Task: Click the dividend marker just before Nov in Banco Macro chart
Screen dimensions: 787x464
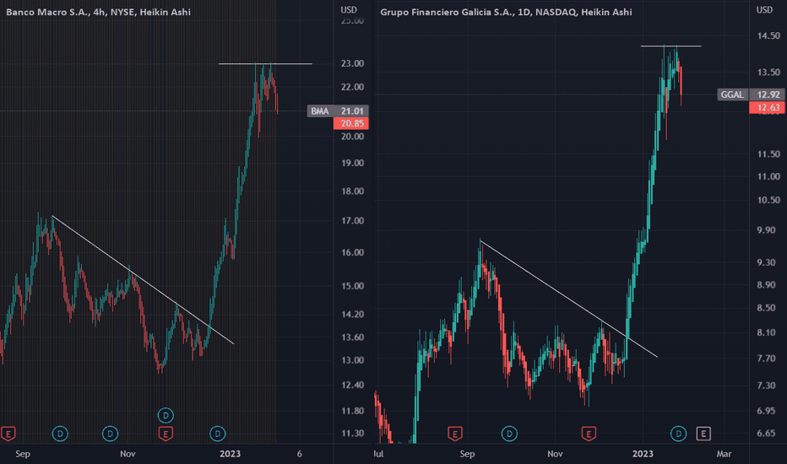Action: pos(110,434)
